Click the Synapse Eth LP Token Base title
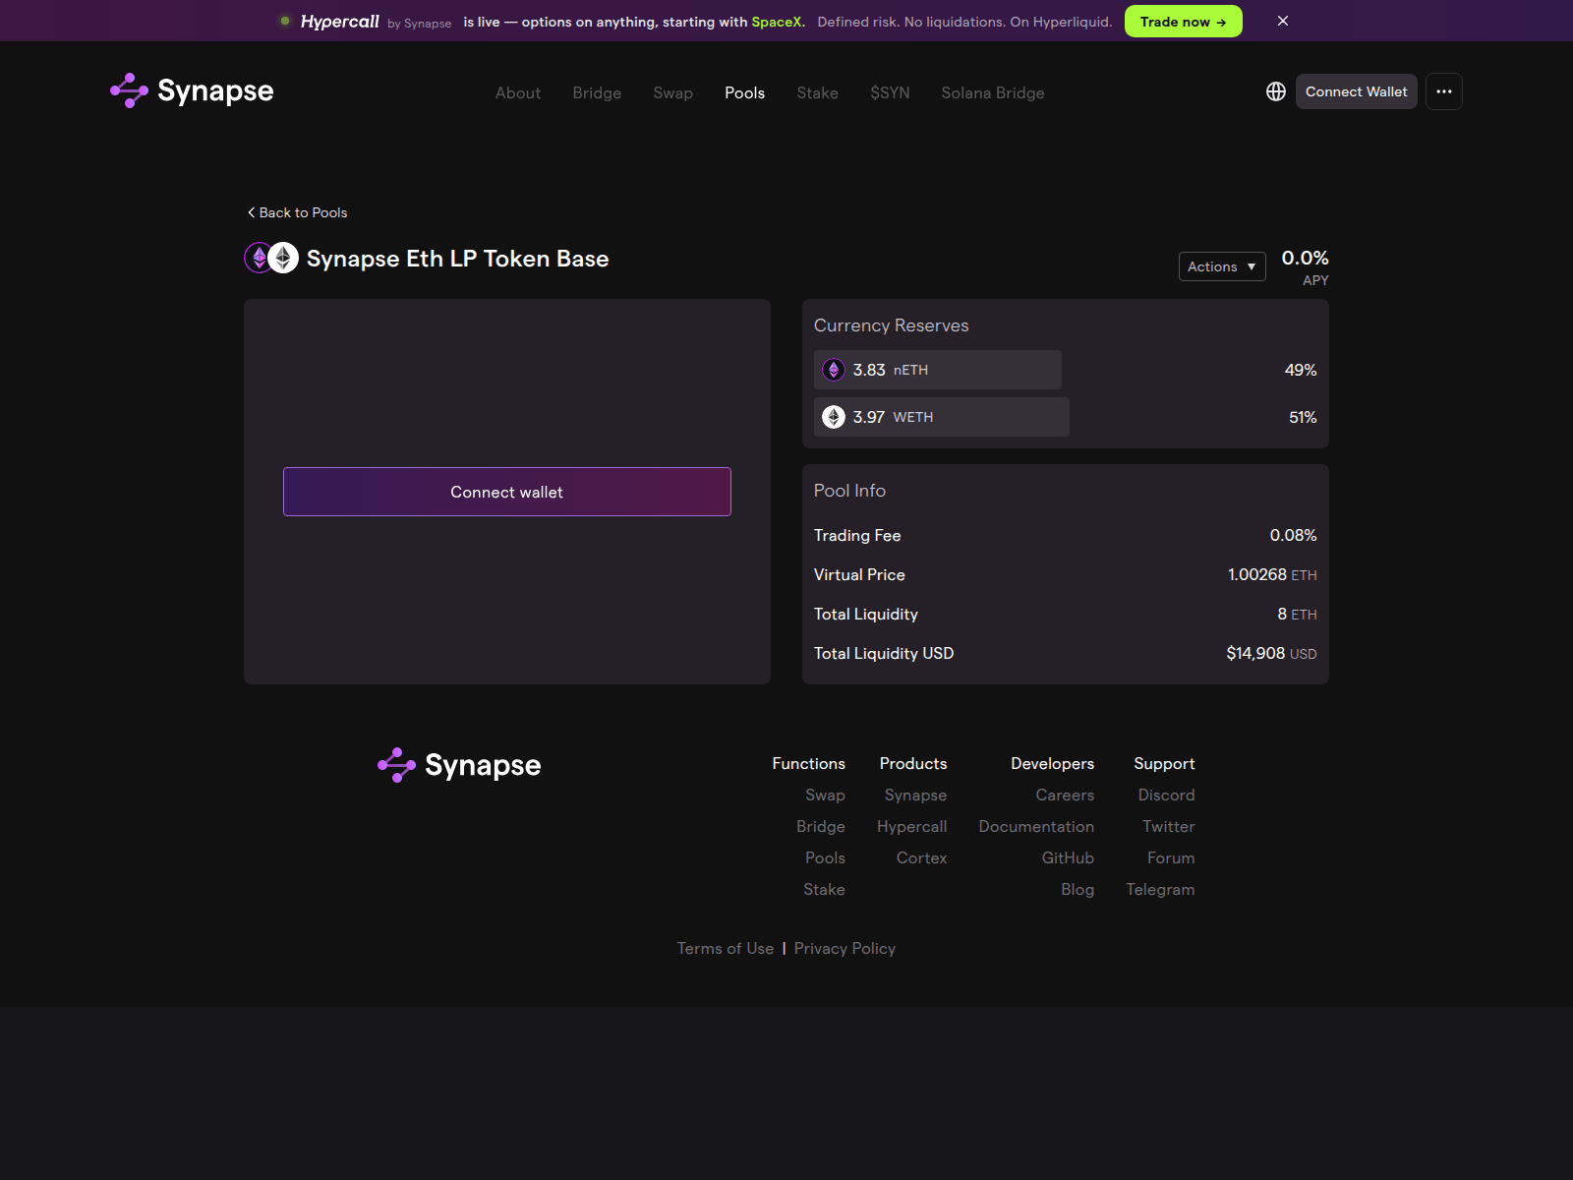This screenshot has height=1180, width=1573. click(x=457, y=259)
